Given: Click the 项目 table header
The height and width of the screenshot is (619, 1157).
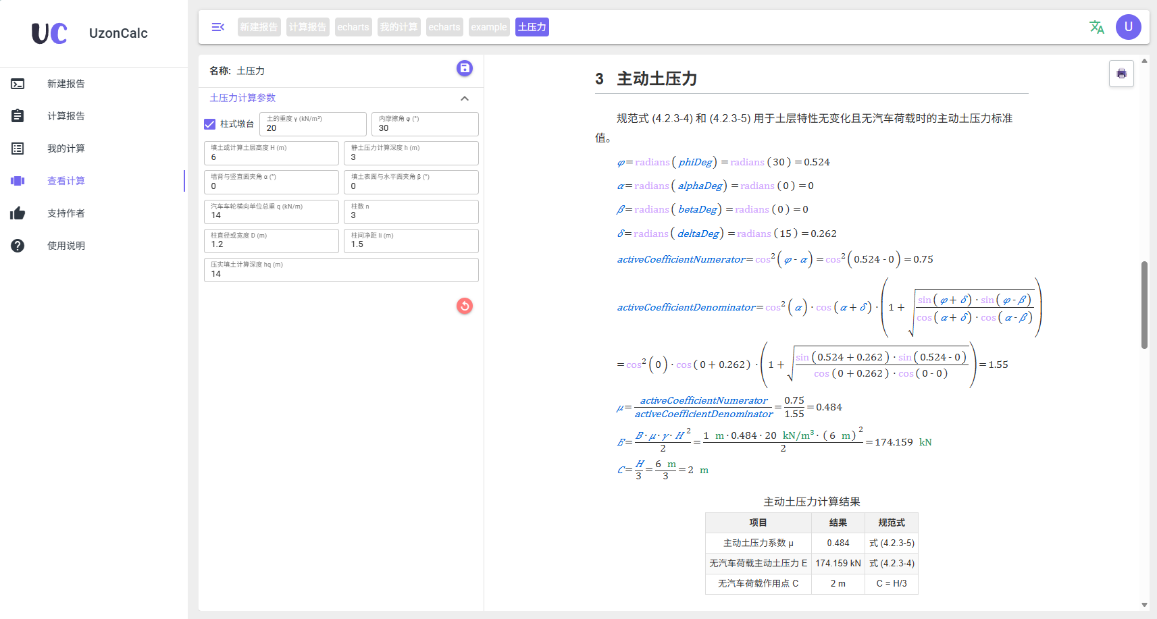Looking at the screenshot, I should click(759, 522).
